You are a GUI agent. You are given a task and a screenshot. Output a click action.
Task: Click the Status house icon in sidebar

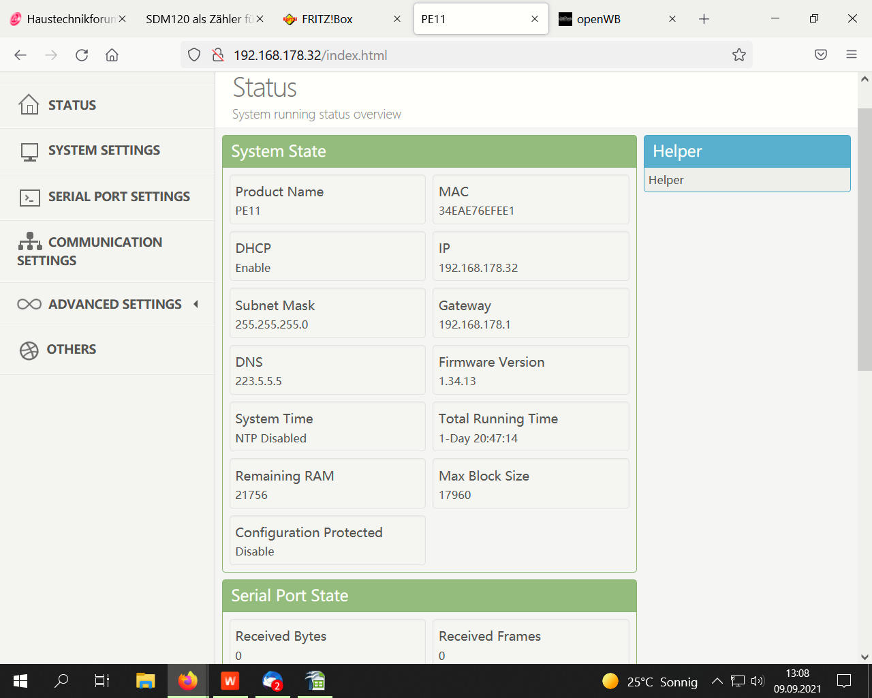click(x=29, y=104)
